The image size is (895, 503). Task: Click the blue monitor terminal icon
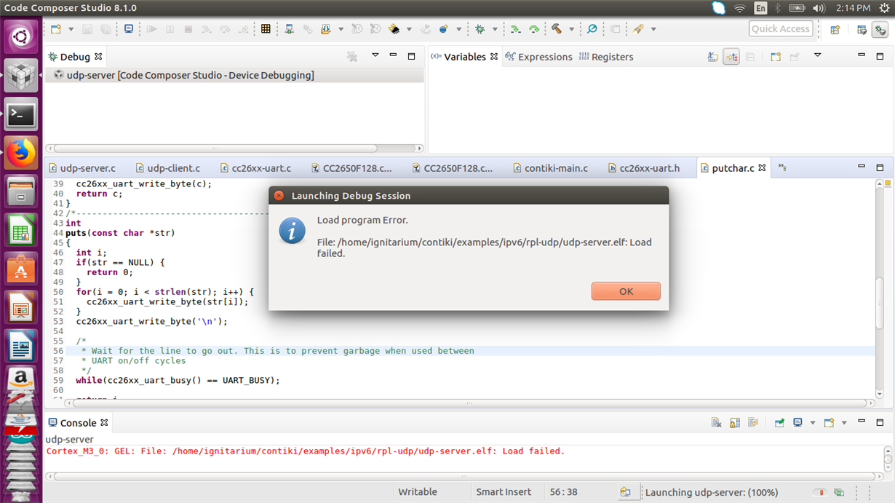click(129, 29)
